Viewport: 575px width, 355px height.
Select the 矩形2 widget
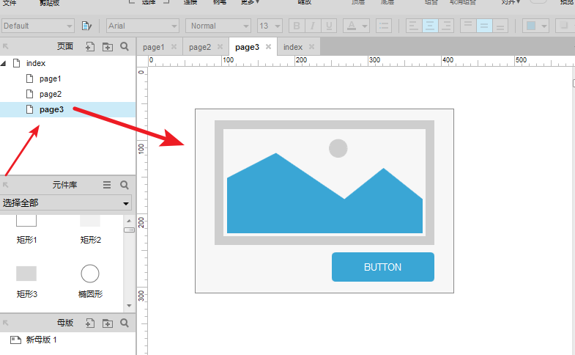coord(90,230)
